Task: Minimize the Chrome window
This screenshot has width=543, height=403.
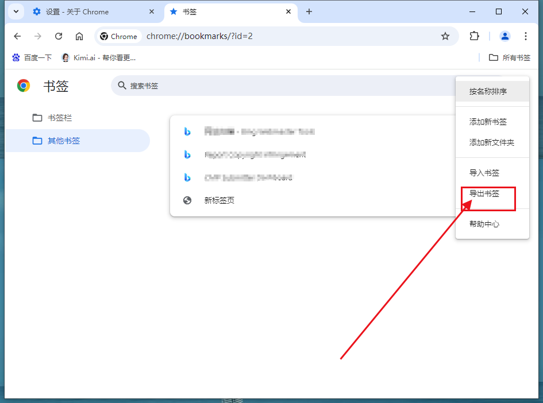Action: point(472,11)
